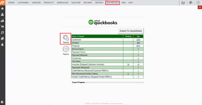Open Tax Items quantity link
202x105 pixels.
point(138,61)
